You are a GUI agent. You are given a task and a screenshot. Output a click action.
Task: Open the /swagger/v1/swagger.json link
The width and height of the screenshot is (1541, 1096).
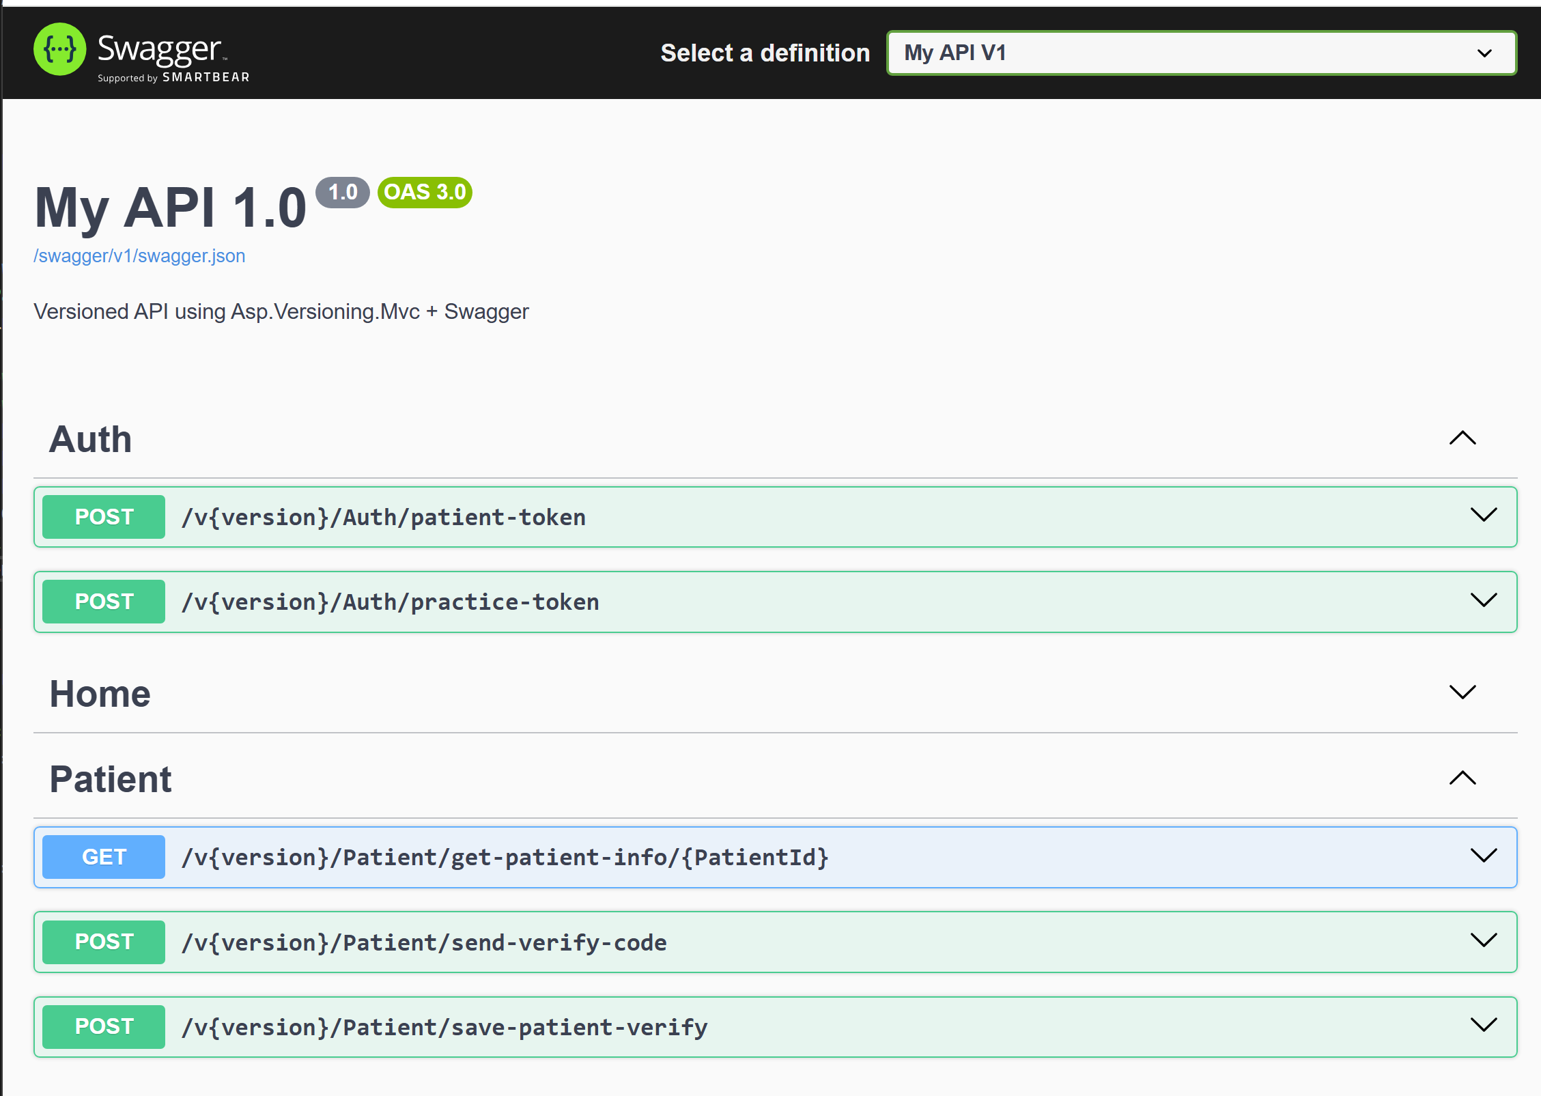(139, 256)
